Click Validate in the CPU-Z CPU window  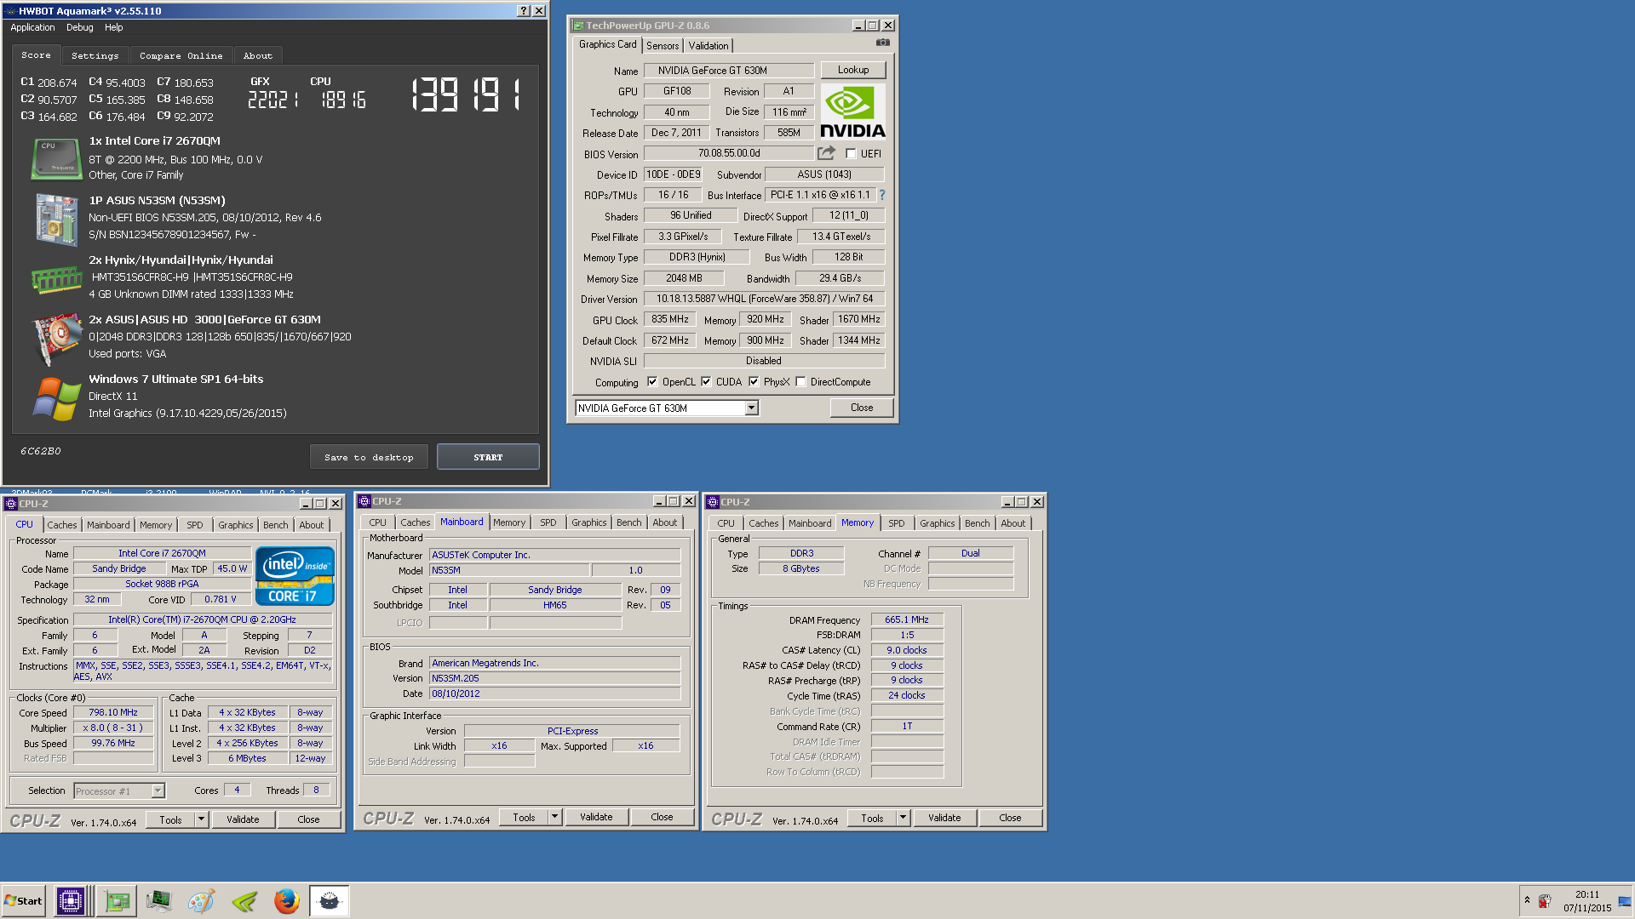[x=243, y=819]
